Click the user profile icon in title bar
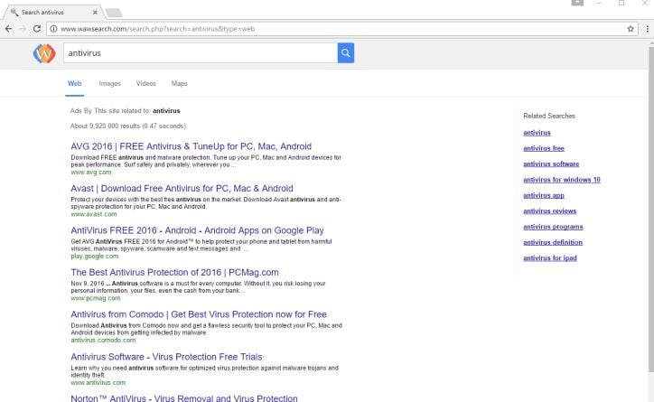 [577, 3]
